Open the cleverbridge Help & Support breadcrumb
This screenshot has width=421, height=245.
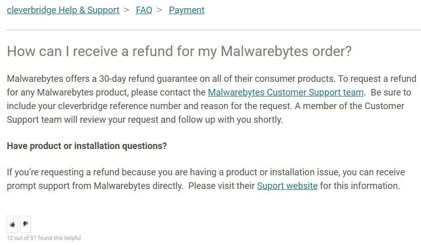[x=63, y=10]
